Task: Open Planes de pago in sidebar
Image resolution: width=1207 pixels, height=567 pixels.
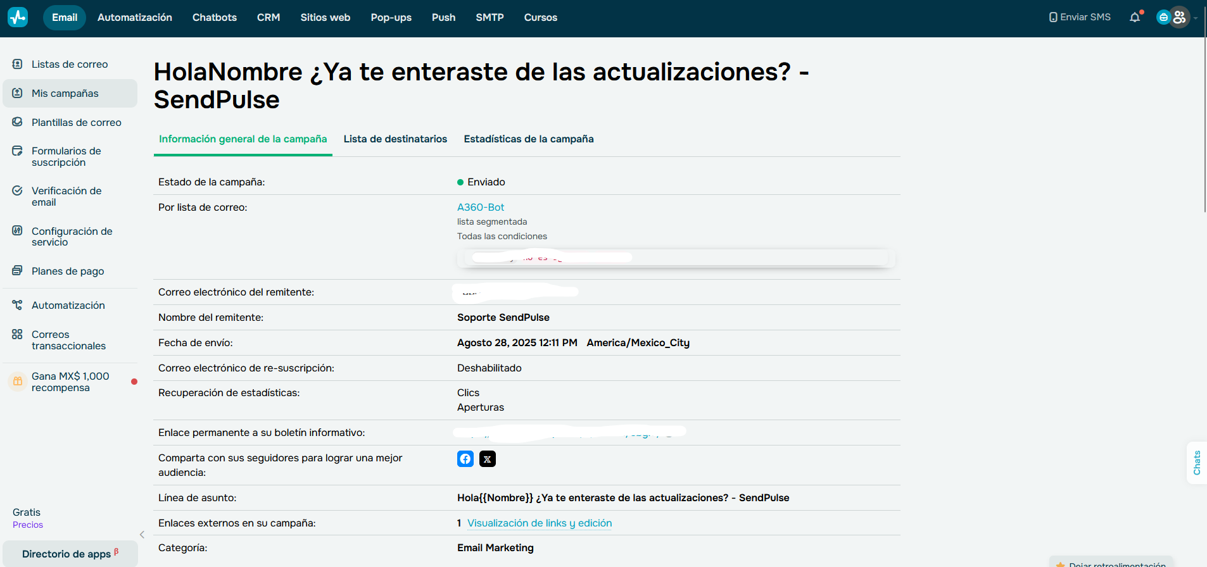Action: point(68,271)
